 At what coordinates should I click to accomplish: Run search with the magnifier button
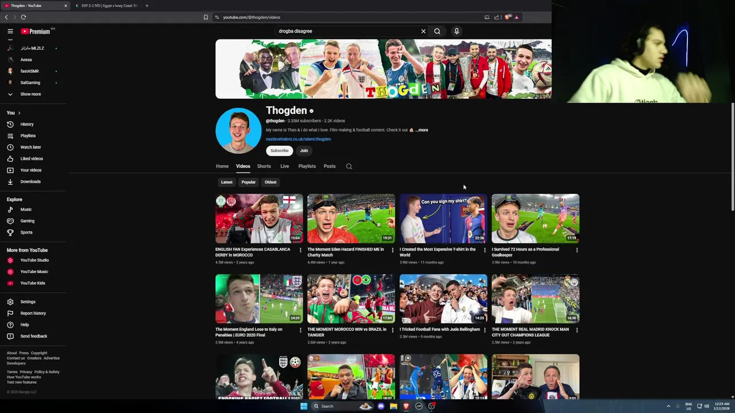[437, 31]
